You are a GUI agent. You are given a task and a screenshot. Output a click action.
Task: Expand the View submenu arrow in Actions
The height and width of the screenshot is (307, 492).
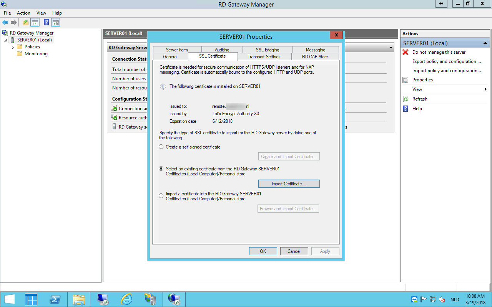486,89
